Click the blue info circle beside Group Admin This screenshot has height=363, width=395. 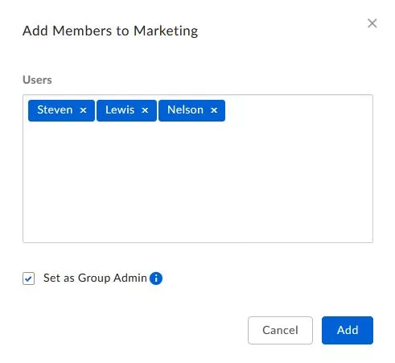pos(156,278)
